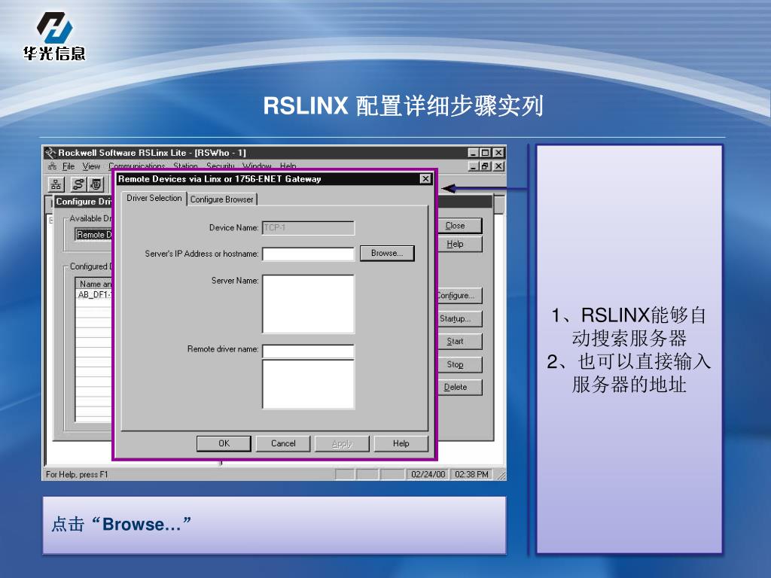Screen dimensions: 771x578
Task: Switch to the Driver Selection tab
Action: (x=154, y=198)
